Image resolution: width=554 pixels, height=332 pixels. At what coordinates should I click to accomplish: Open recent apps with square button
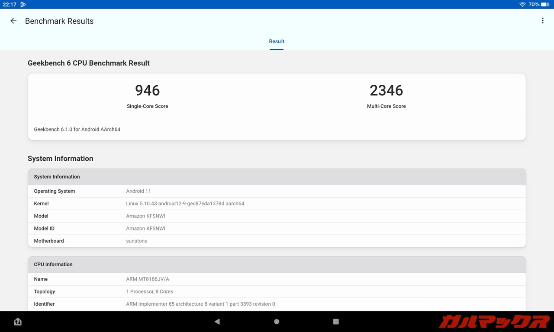click(336, 322)
